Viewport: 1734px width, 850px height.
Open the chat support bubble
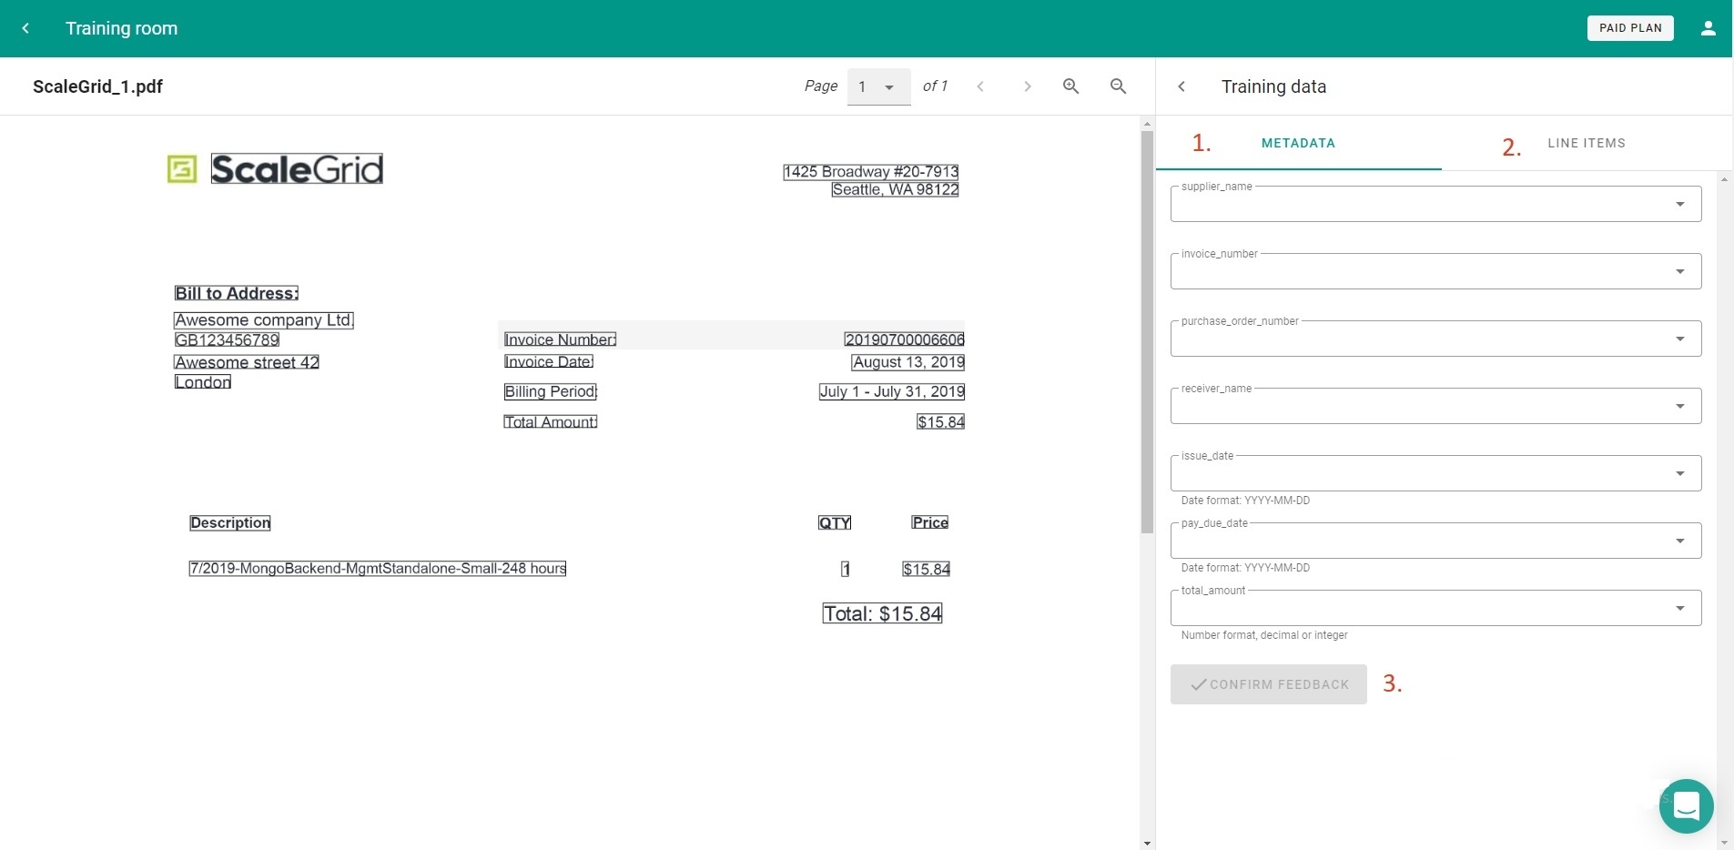(x=1685, y=805)
